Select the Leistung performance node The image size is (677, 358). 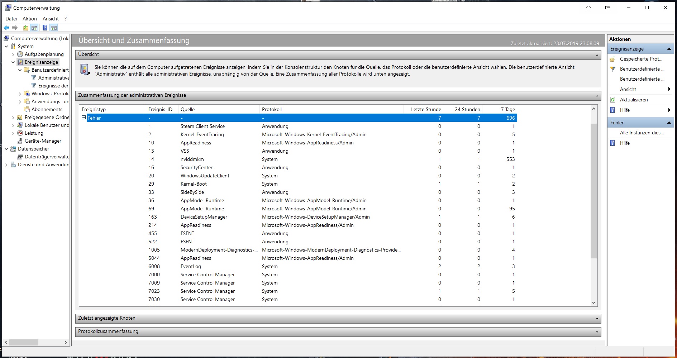click(x=30, y=133)
